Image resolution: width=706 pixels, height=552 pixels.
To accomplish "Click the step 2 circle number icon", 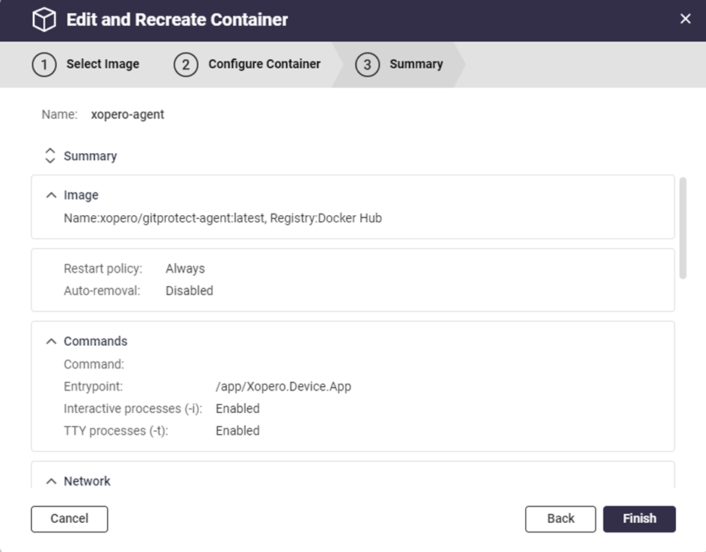I will point(186,64).
